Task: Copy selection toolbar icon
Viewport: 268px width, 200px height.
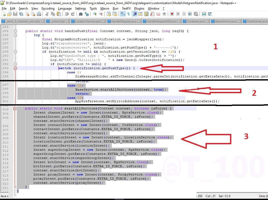Action: click(x=53, y=14)
